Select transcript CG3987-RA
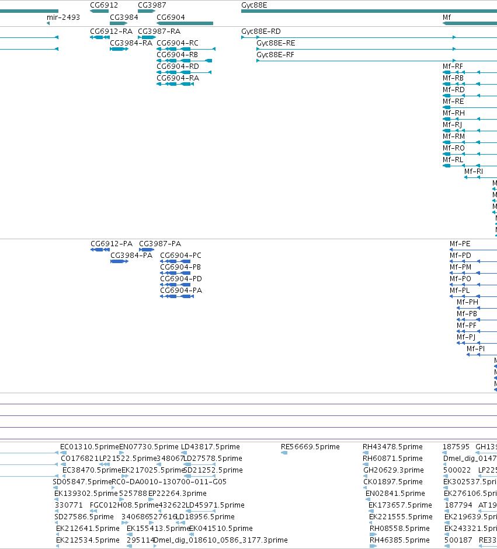Viewport: 497px width, 549px height. (x=159, y=32)
